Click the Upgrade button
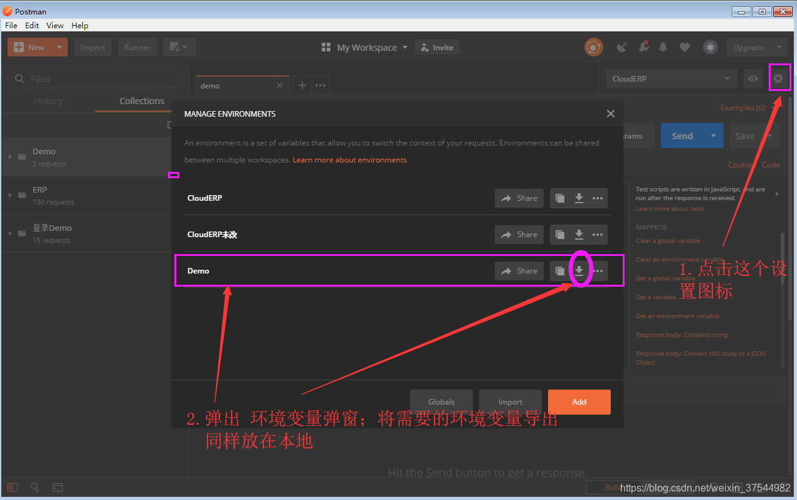This screenshot has height=500, width=797. tap(749, 47)
